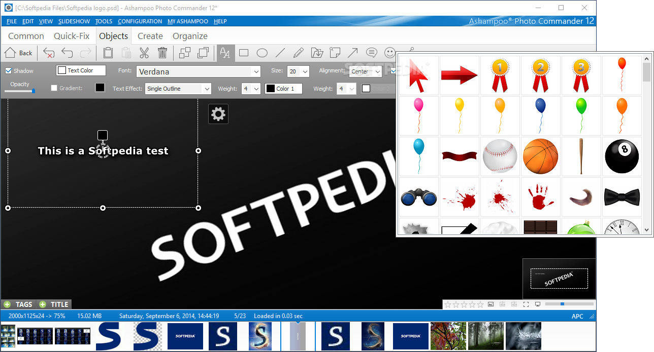Insert the red cursor arrow clipart
This screenshot has width=654, height=352.
point(419,75)
